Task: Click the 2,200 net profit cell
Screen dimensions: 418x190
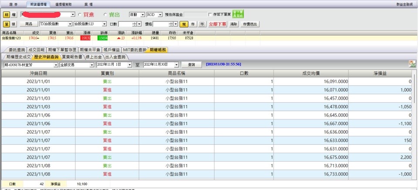Action: pyautogui.click(x=381, y=157)
